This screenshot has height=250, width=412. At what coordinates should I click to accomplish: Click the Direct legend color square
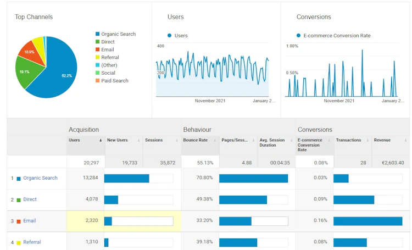97,42
